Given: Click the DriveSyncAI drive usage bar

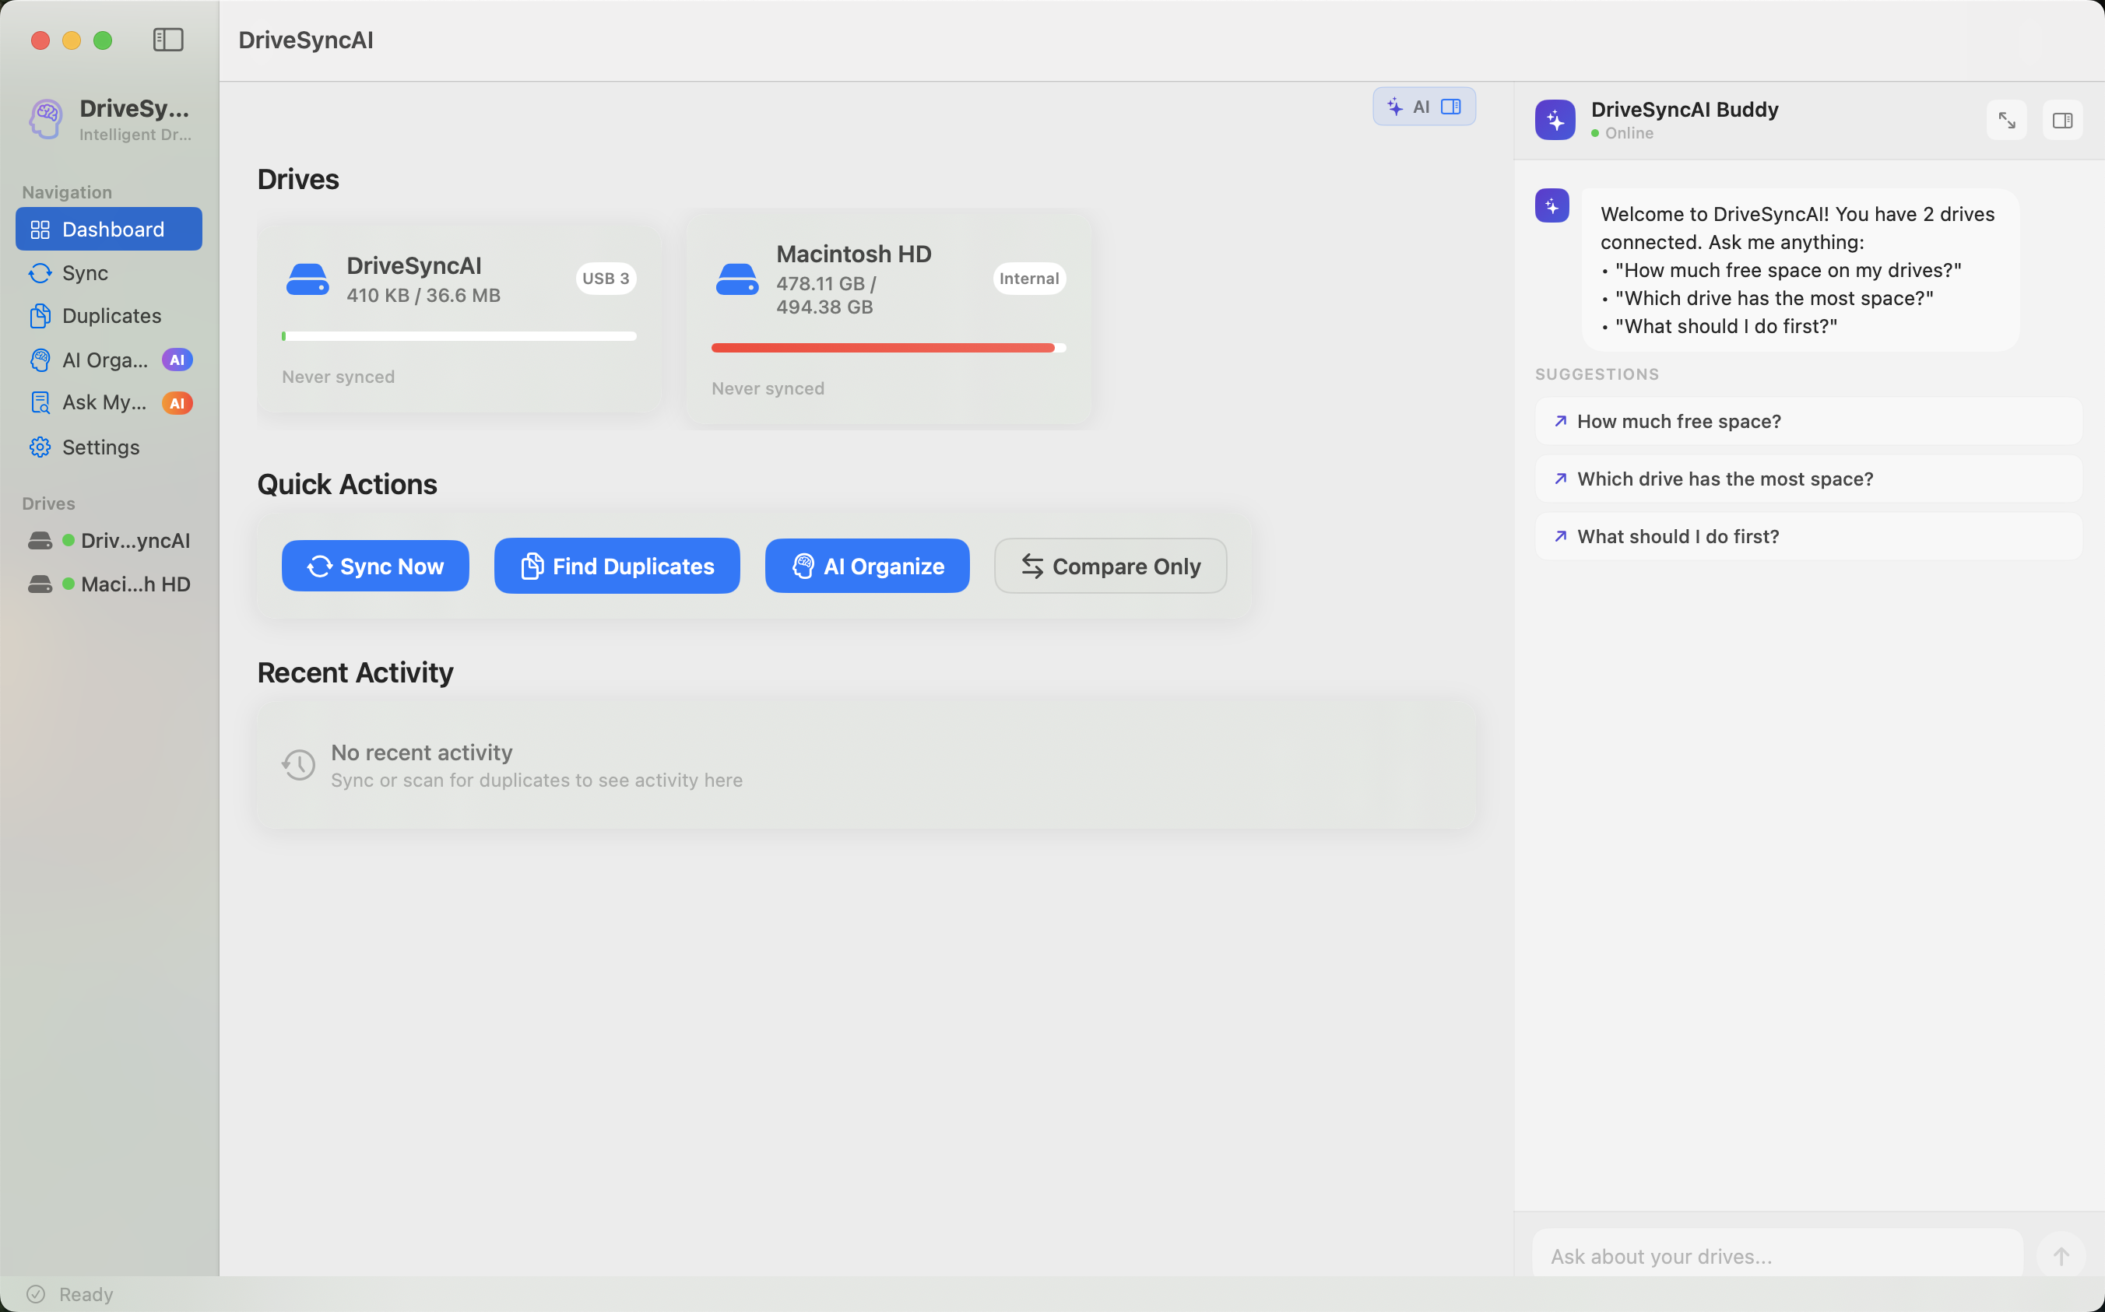Looking at the screenshot, I should click(459, 336).
